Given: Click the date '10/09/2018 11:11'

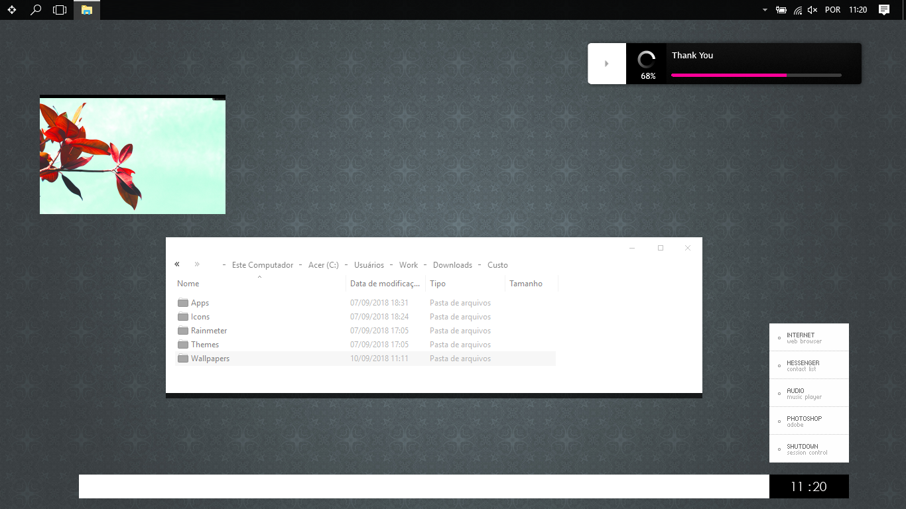Looking at the screenshot, I should click(x=379, y=359).
